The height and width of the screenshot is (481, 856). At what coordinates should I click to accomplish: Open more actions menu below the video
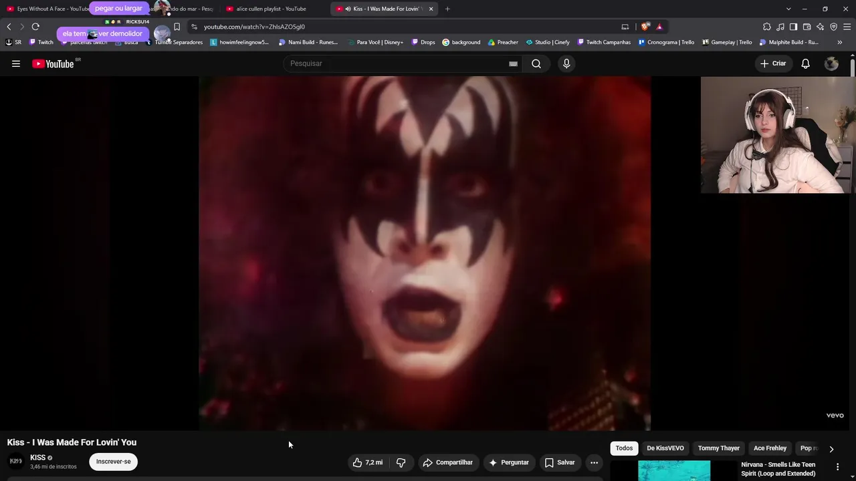click(x=594, y=462)
